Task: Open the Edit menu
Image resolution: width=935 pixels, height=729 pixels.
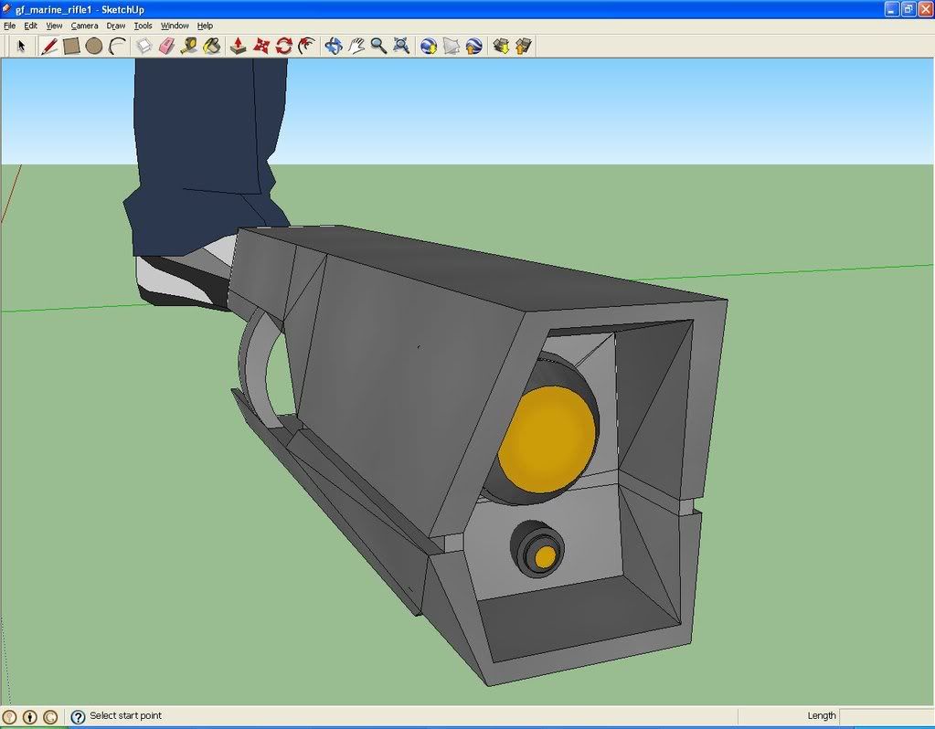Action: pyautogui.click(x=30, y=26)
